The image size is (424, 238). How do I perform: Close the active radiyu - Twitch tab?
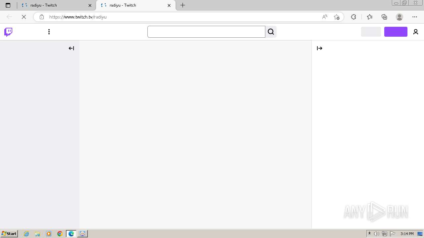[x=169, y=5]
